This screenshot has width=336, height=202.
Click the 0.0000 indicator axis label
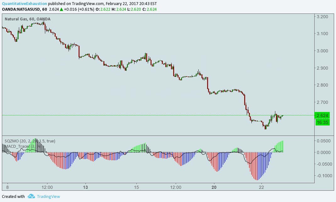323,152
